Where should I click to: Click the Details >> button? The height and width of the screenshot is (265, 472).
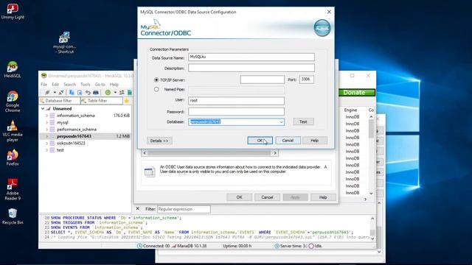pyautogui.click(x=159, y=141)
